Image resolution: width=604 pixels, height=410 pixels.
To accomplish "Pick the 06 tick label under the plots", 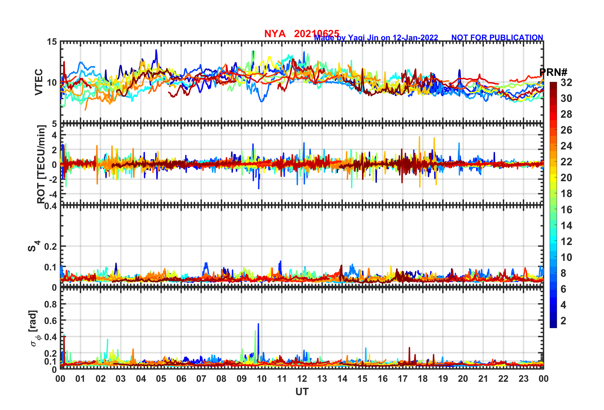I will [x=181, y=379].
